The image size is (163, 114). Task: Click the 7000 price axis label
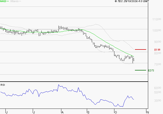click(158, 64)
